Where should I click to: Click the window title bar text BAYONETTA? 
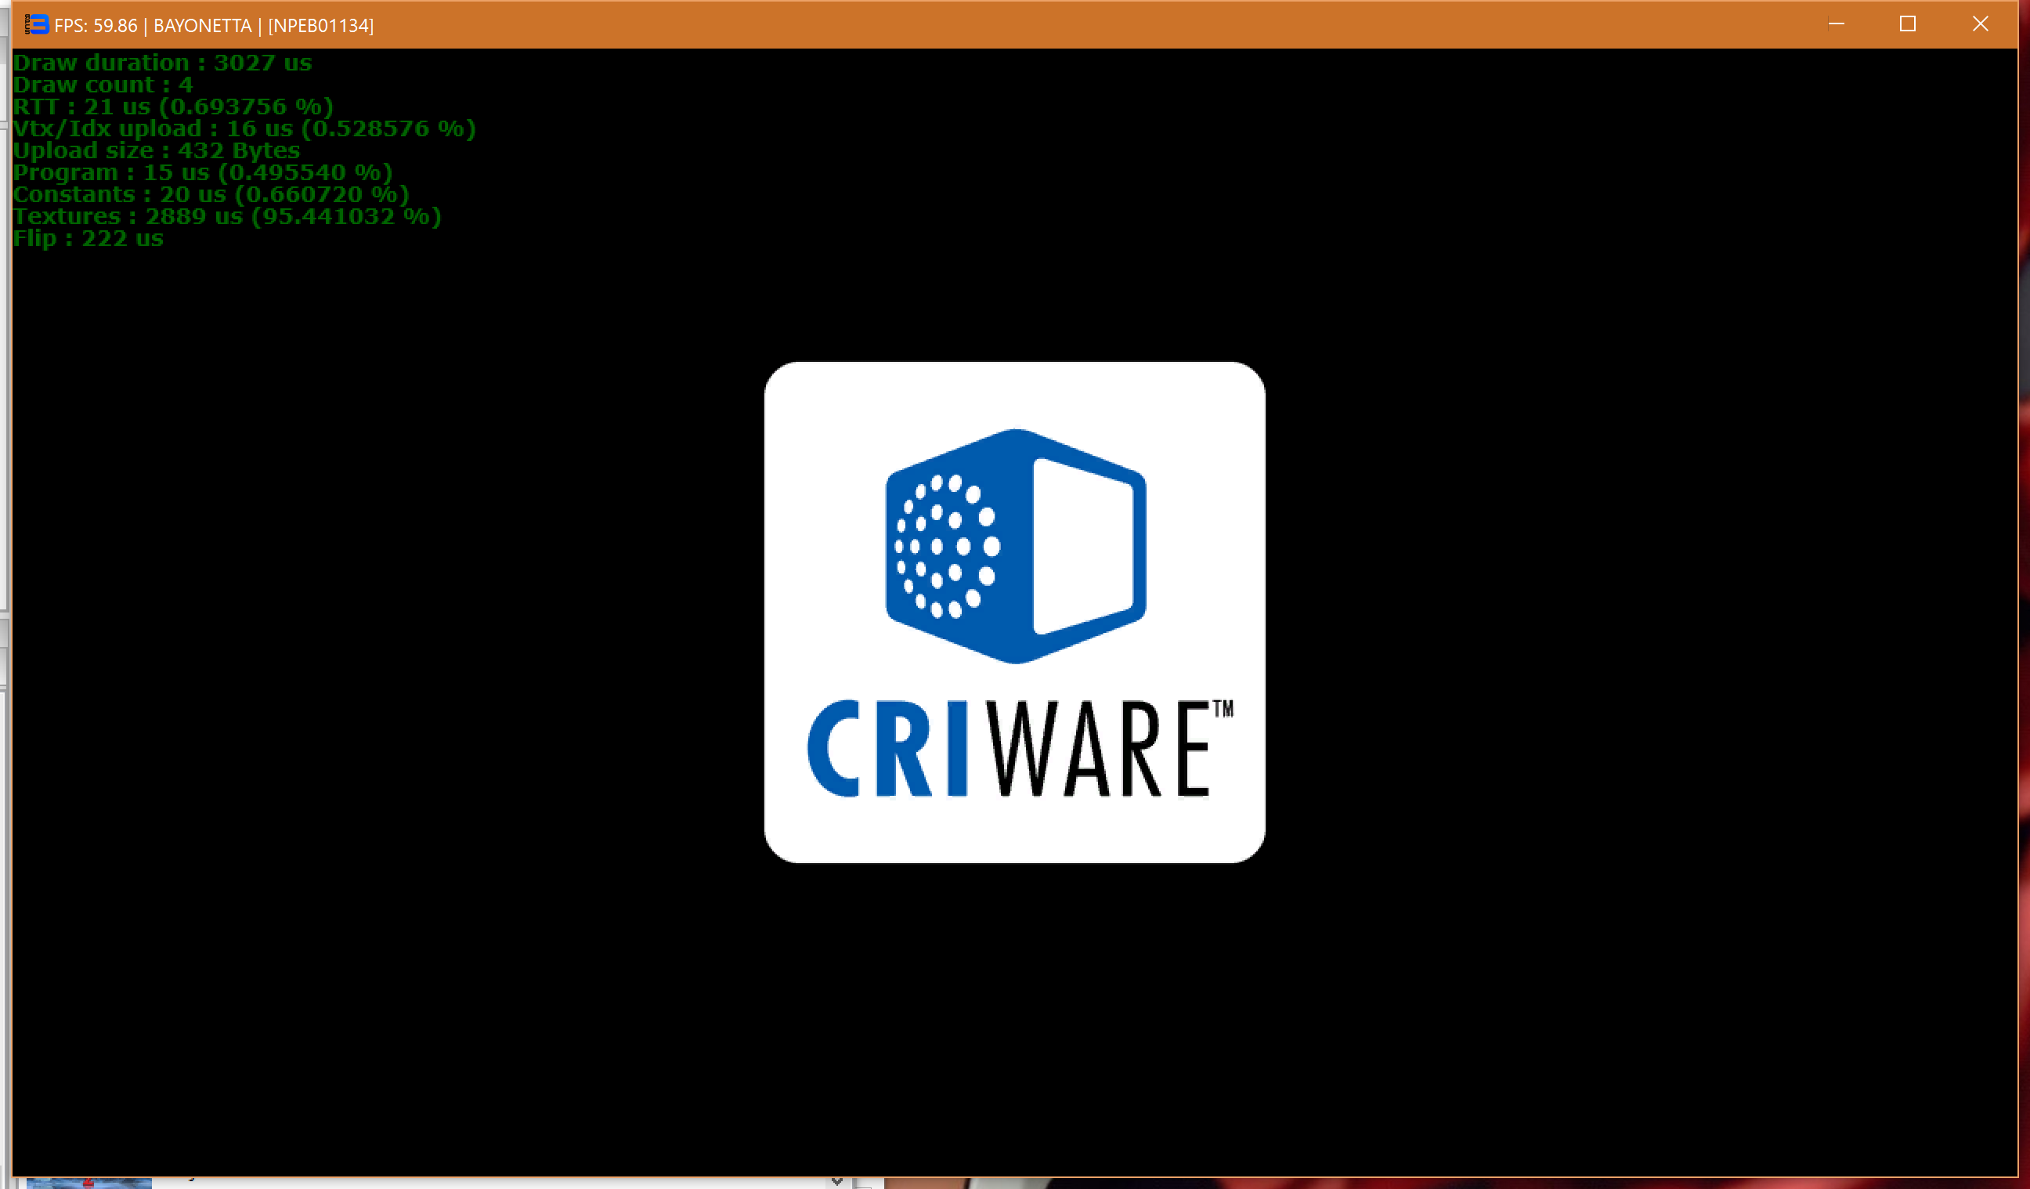(202, 26)
